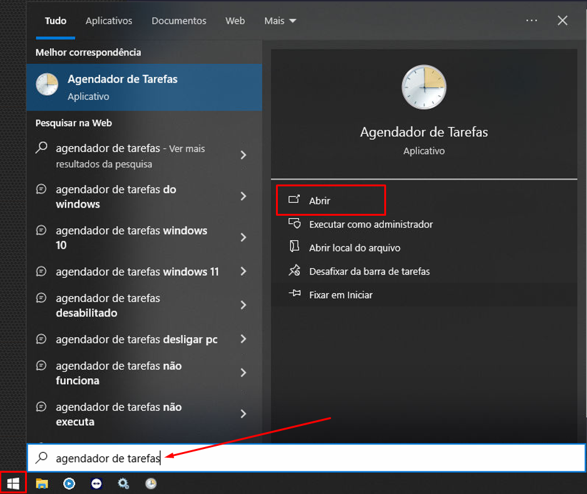
Task: Click 'agendador de tarefas do windows' suggestion text
Action: (x=116, y=197)
